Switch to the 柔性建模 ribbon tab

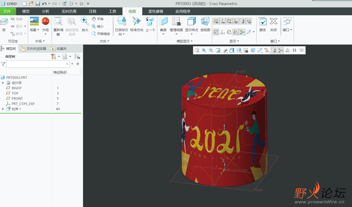(156, 11)
